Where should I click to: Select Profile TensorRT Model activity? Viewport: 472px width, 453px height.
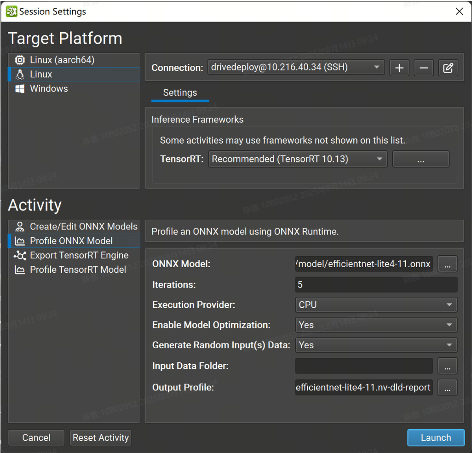click(x=74, y=270)
